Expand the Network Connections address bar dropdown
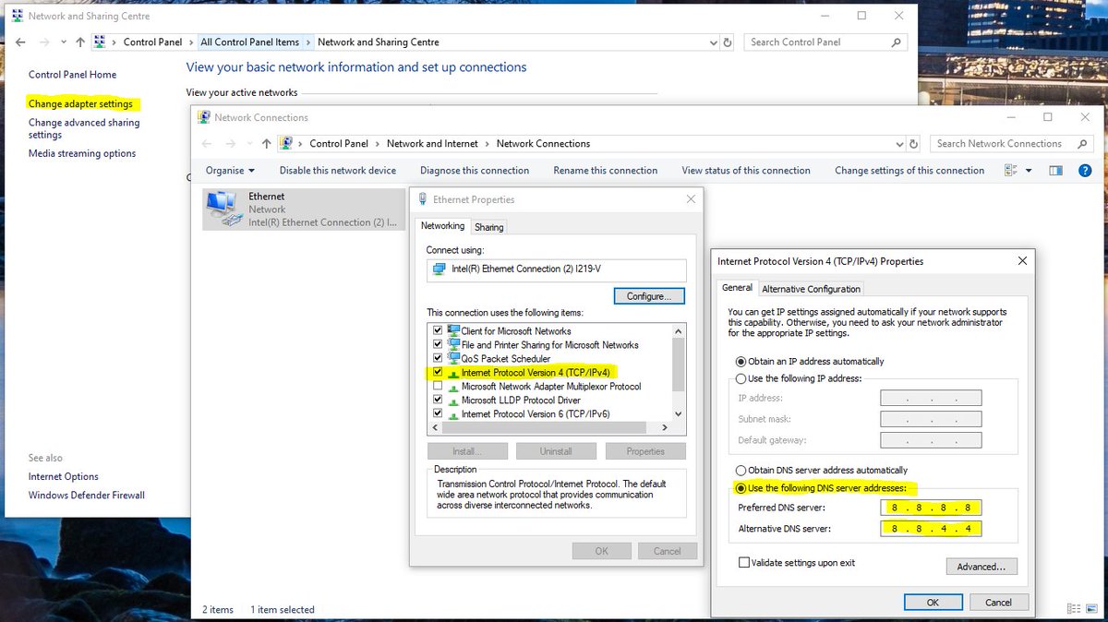Image resolution: width=1108 pixels, height=622 pixels. (x=899, y=144)
